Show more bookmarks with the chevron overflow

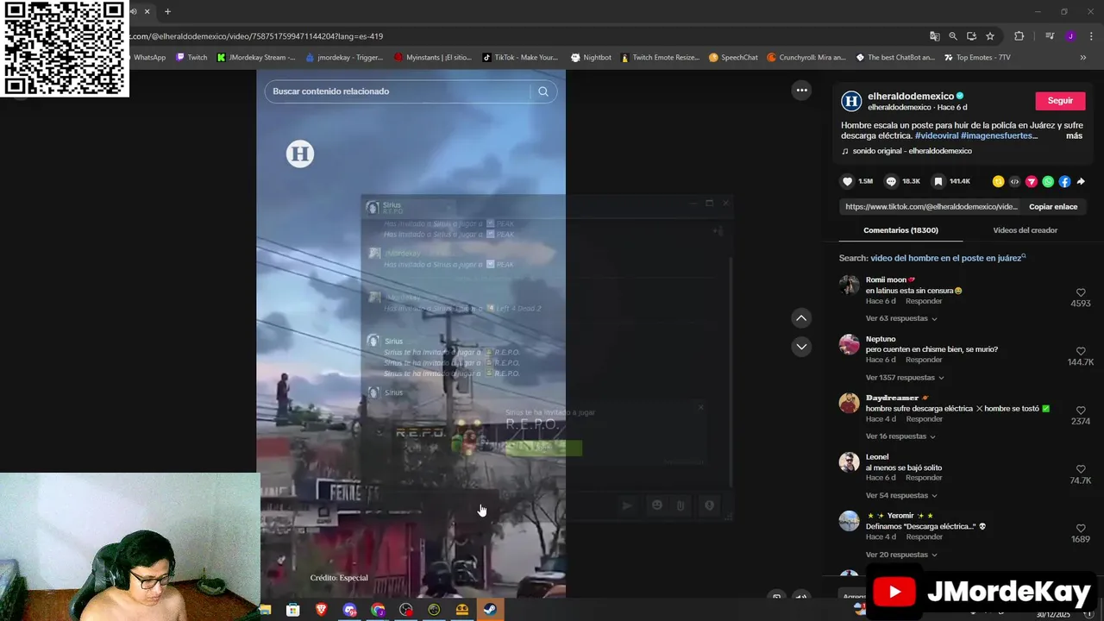(x=1082, y=58)
